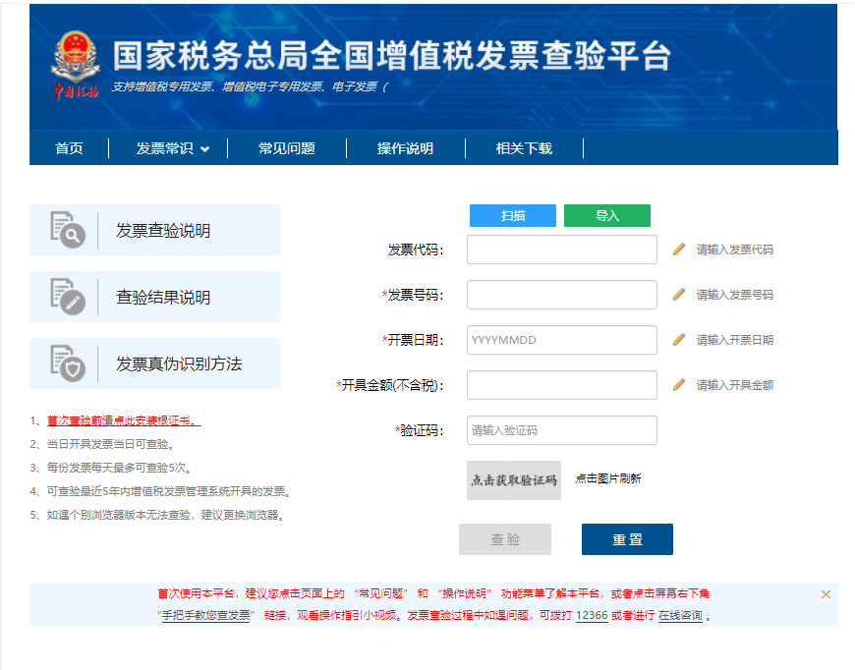Click the 12366 hotline link

pos(592,616)
